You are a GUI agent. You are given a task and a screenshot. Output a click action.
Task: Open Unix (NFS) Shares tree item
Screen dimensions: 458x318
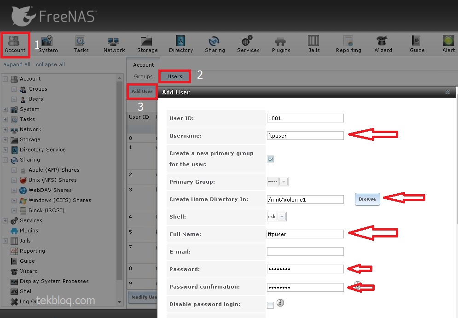click(52, 180)
